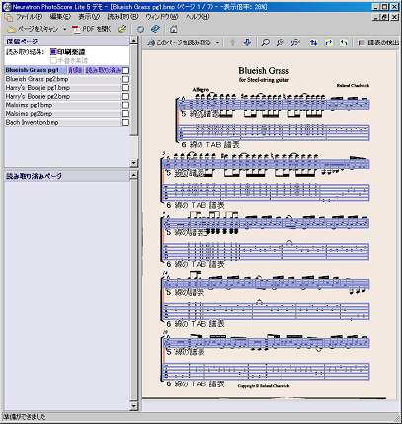
Task: Click the 削除 (Delete) link for Blueish Grass pg1
Action: [x=75, y=70]
